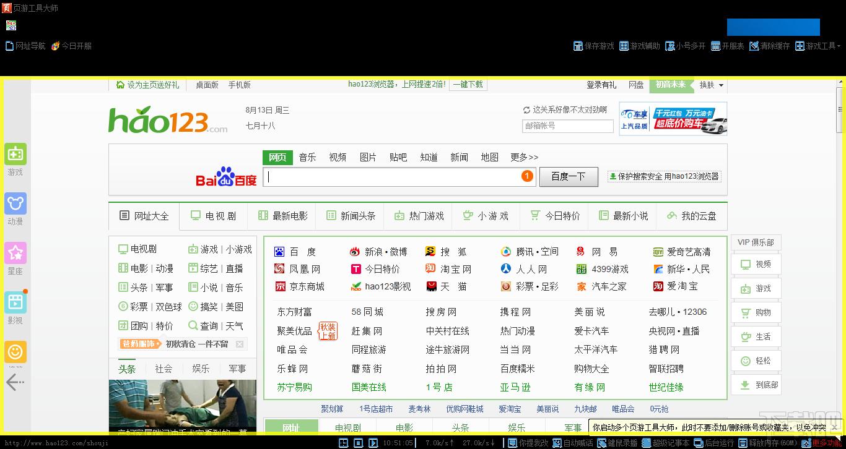Image resolution: width=846 pixels, height=449 pixels.
Task: Jump with the 到底部 button
Action: click(756, 385)
